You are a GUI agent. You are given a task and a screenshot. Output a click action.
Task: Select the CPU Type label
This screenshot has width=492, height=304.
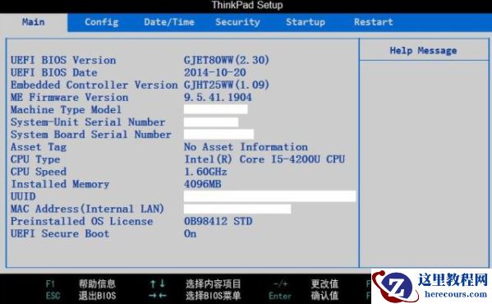pyautogui.click(x=35, y=159)
